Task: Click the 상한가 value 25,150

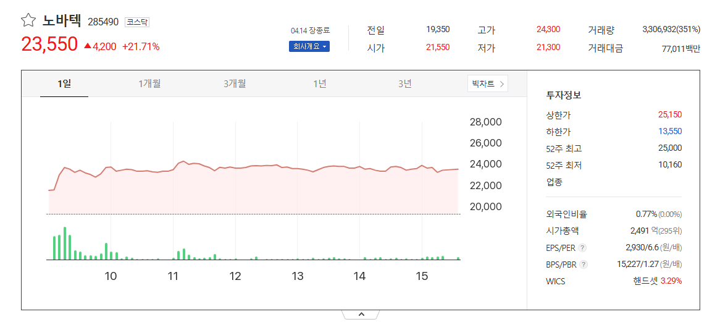Action: click(x=670, y=115)
